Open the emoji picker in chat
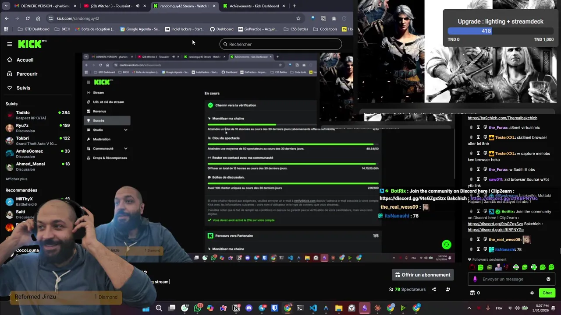 (548, 279)
